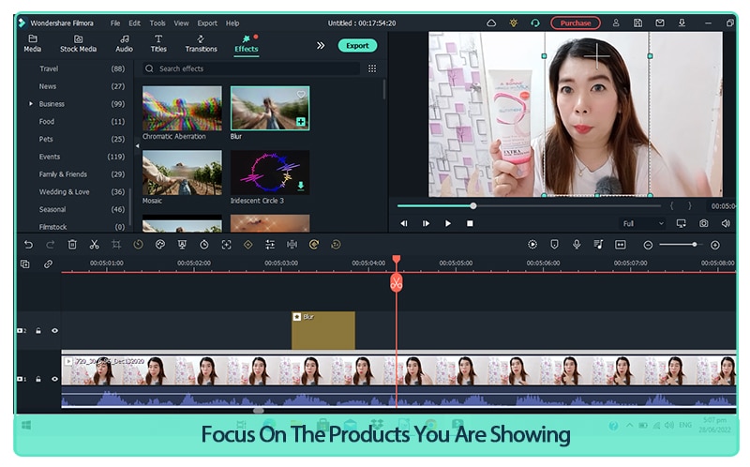Add the Blur effect with plus icon
This screenshot has width=750, height=467.
tap(301, 122)
